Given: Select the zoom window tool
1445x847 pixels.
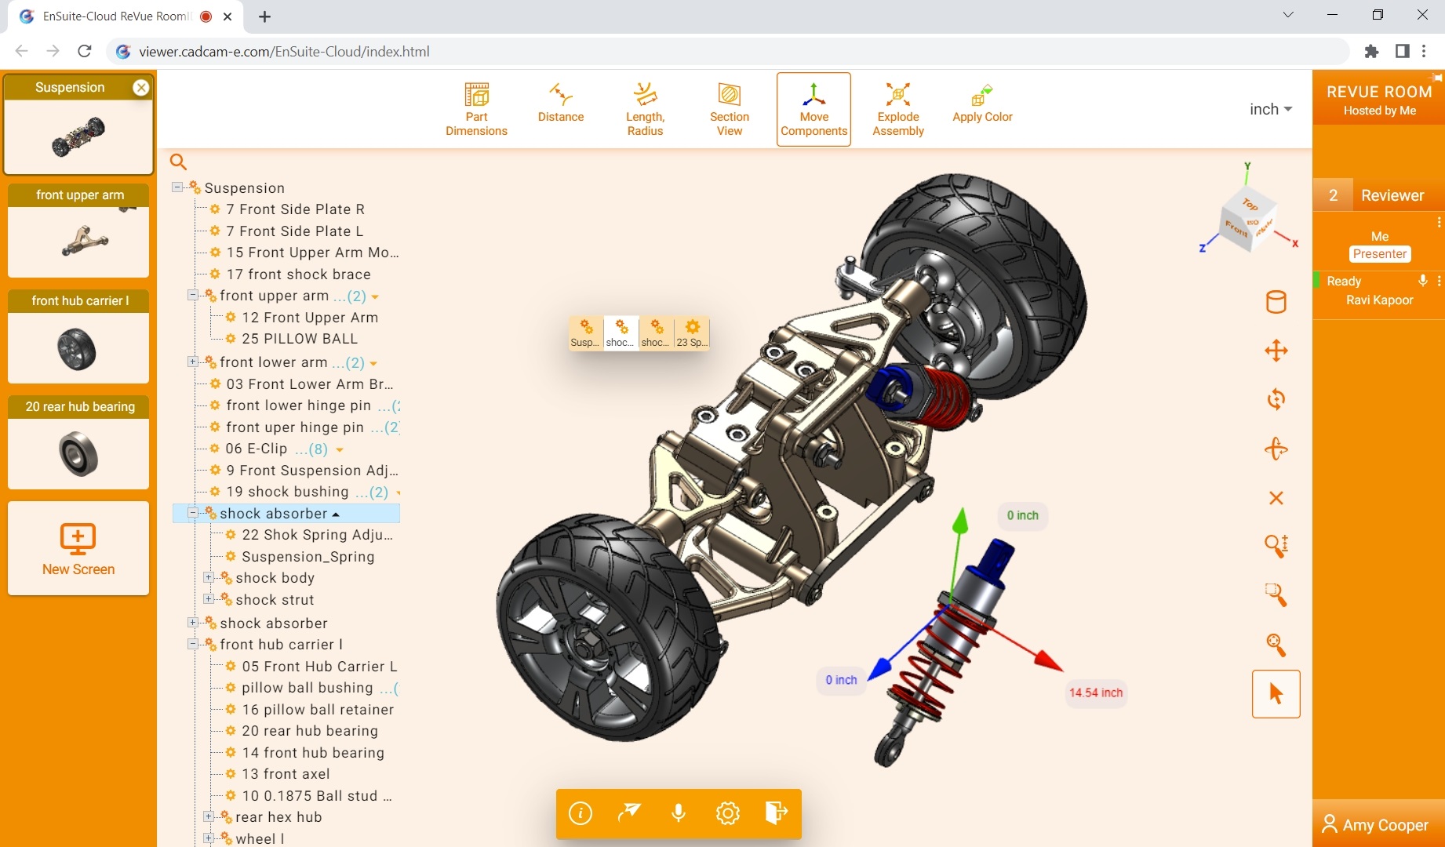Looking at the screenshot, I should pyautogui.click(x=1276, y=595).
